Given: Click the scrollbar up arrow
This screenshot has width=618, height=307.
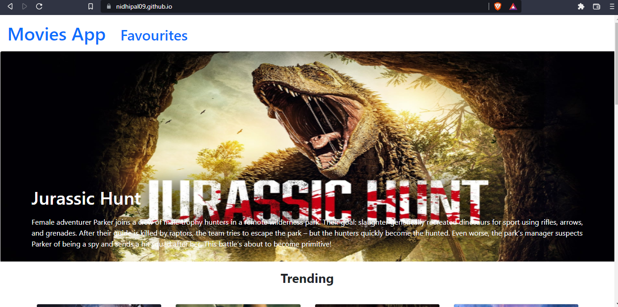Looking at the screenshot, I should tap(616, 19).
